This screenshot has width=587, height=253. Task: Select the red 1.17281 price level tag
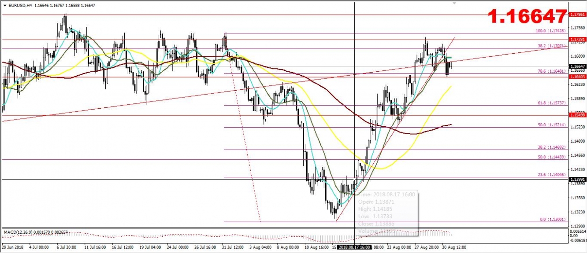tap(577, 40)
